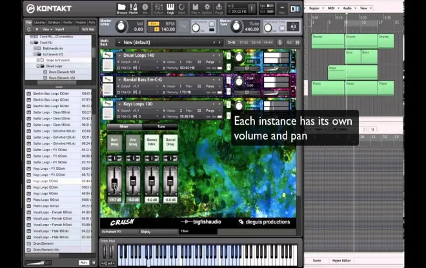Select Keys Loops 100.nki in file list

pyautogui.click(x=59, y=181)
